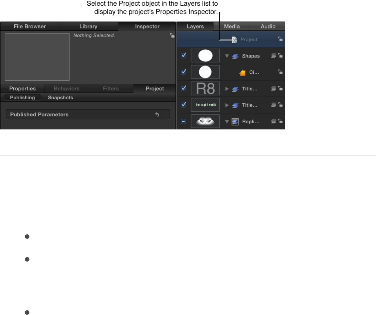
Task: Select the Project inspector tab
Action: tap(155, 89)
